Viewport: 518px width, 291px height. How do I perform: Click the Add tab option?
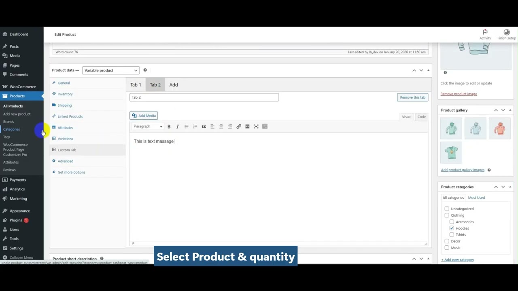(174, 85)
